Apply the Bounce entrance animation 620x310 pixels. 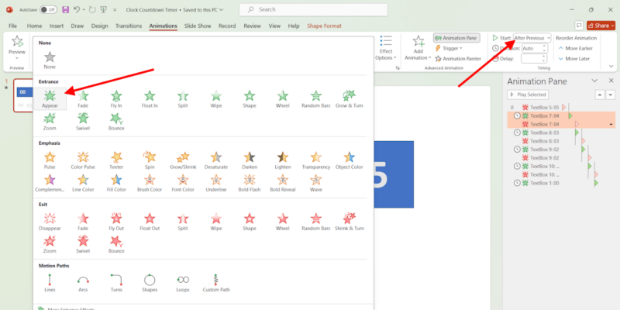click(116, 122)
